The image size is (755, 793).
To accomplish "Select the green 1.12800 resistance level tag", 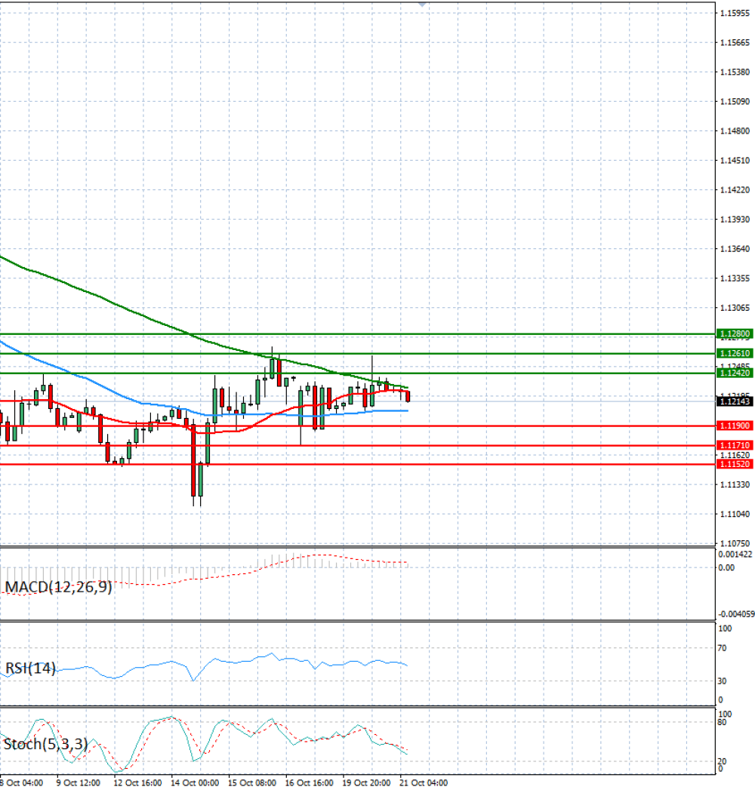I will coord(735,333).
